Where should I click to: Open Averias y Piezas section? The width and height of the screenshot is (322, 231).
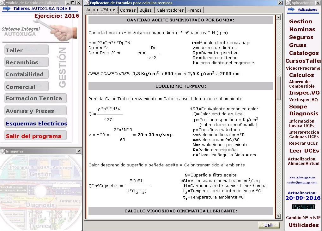tap(35, 111)
